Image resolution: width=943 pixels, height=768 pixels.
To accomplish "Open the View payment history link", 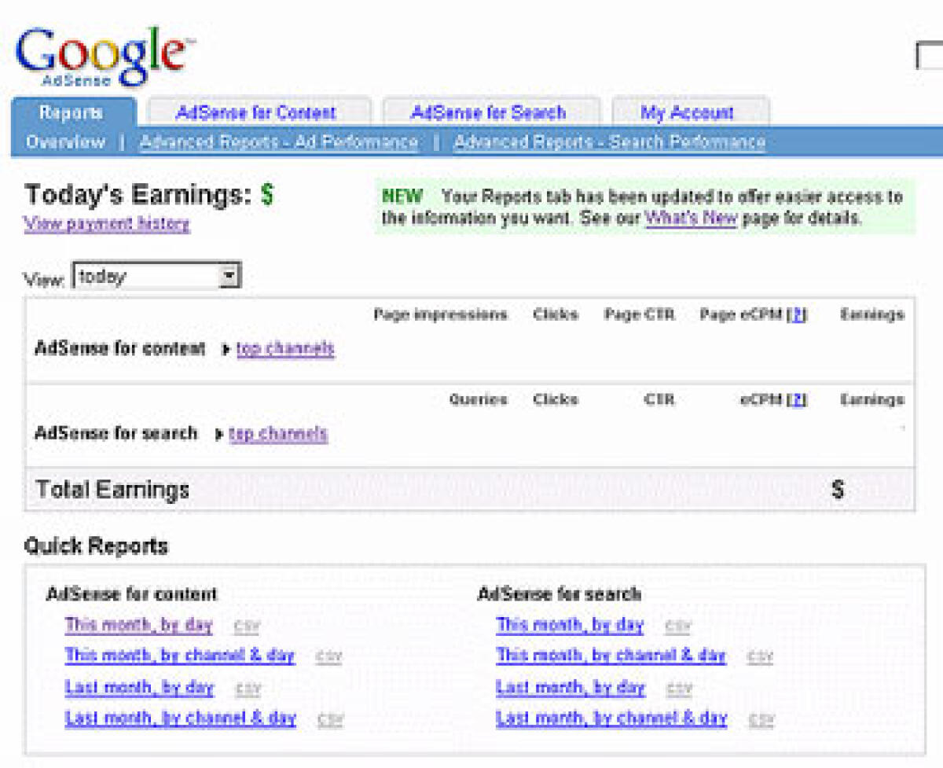I will coord(107,223).
